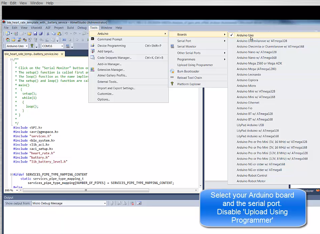This screenshot has width=320, height=234.
Task: Select Arduino Mega 2560 or Mega ADK
Action: [x=259, y=63]
